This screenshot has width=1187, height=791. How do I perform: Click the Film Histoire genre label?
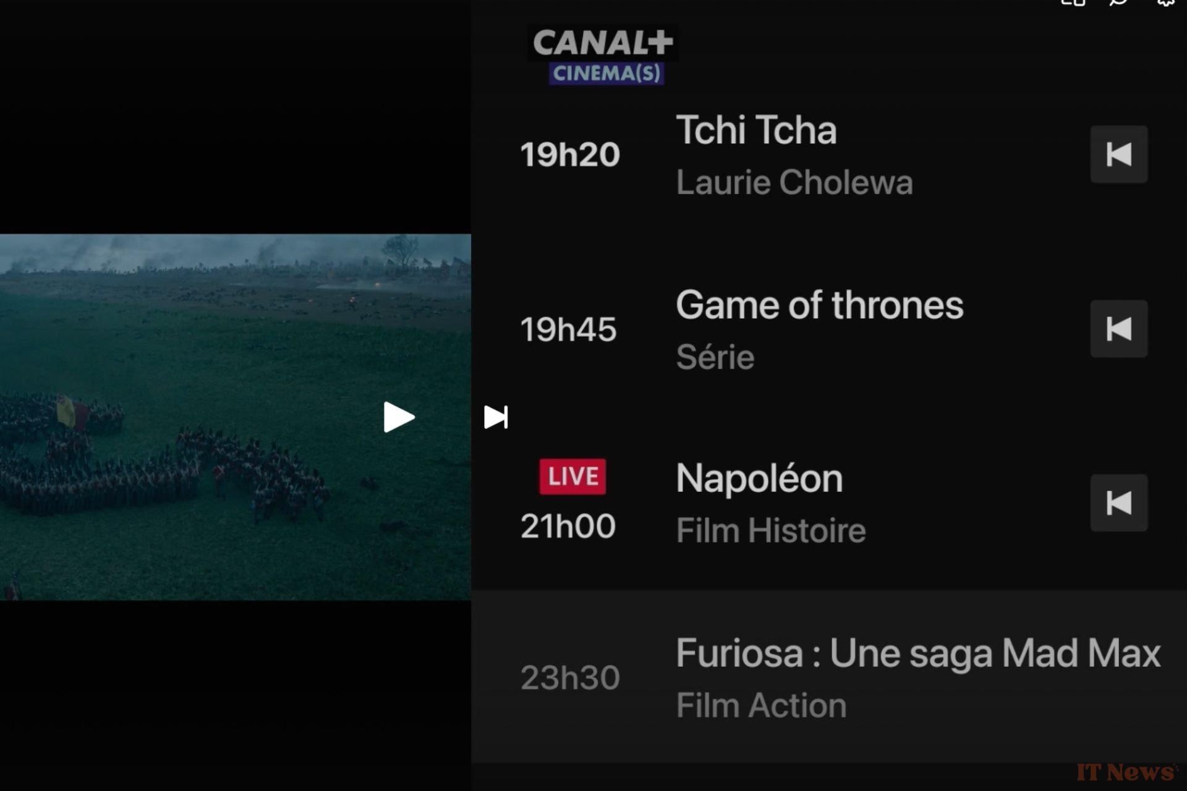pyautogui.click(x=771, y=529)
